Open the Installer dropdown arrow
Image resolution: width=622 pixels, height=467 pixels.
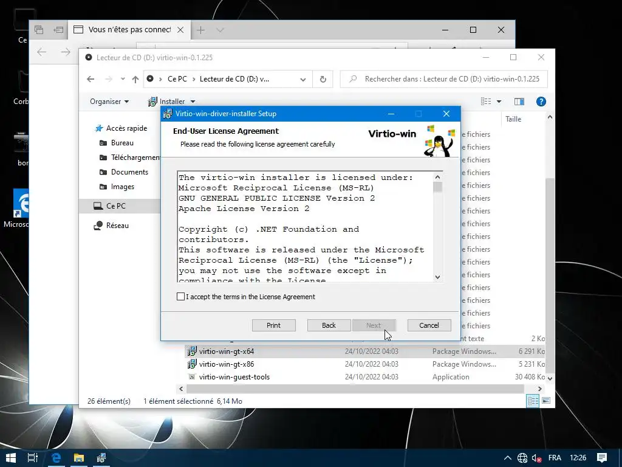point(193,102)
